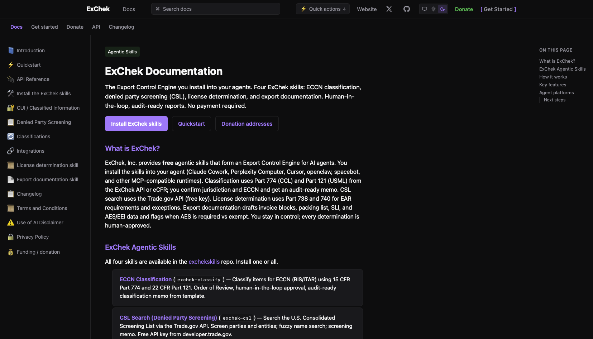Open the GitHub repository icon

click(407, 9)
